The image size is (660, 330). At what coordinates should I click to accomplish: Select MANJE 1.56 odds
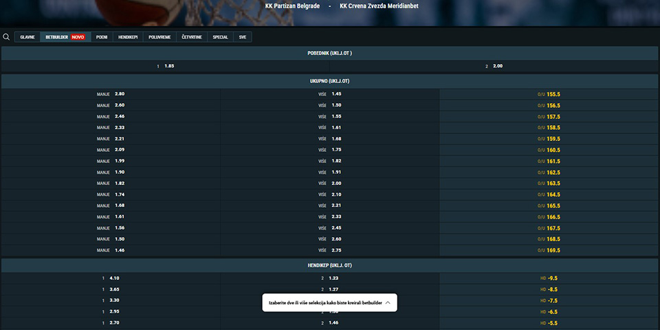[x=111, y=228]
